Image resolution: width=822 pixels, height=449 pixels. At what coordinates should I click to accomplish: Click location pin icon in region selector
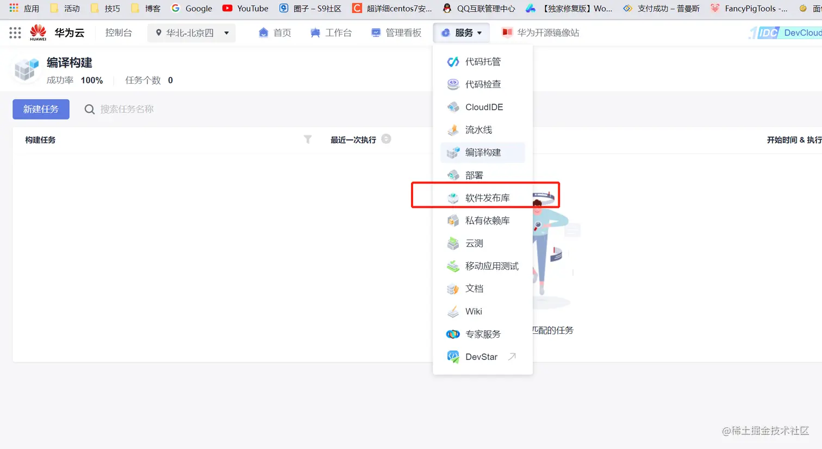click(158, 33)
